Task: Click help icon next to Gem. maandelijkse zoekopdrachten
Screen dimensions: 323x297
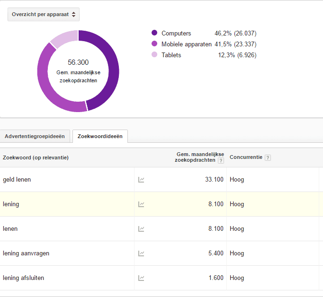Action: (221, 161)
